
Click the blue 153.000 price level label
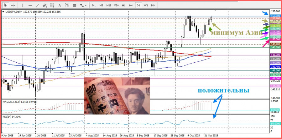tap(275, 16)
